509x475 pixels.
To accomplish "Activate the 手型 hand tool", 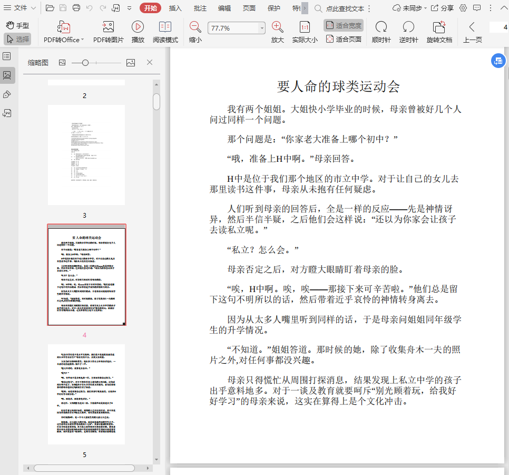I will click(x=17, y=25).
